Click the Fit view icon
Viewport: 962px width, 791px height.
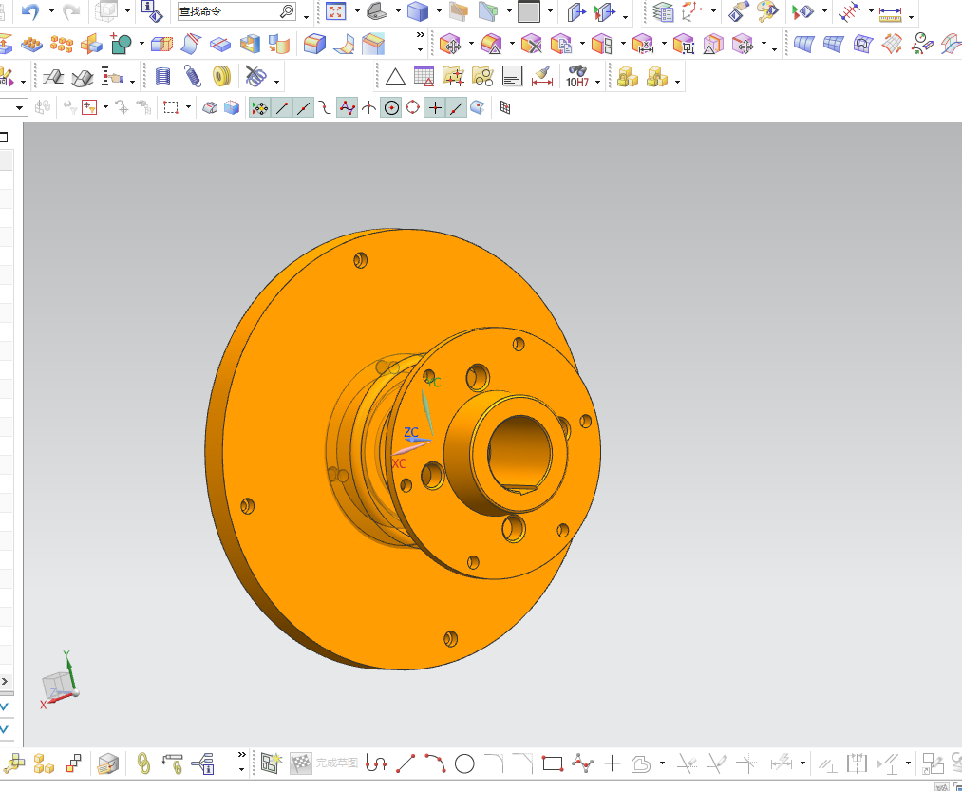click(x=335, y=11)
